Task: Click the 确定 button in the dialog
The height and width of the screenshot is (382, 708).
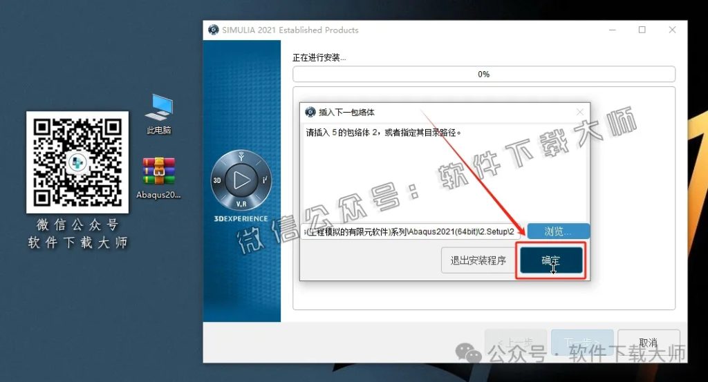Action: pyautogui.click(x=551, y=260)
